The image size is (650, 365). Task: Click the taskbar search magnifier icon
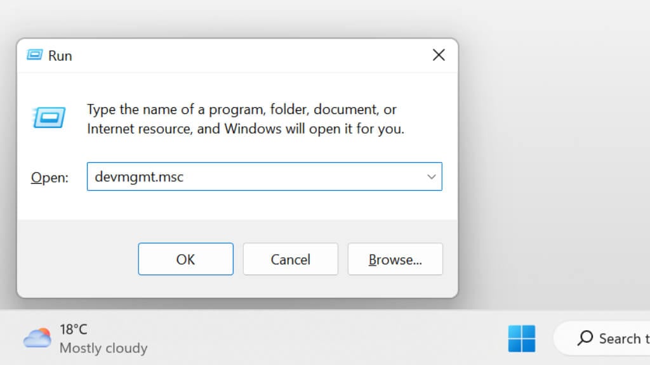[585, 338]
